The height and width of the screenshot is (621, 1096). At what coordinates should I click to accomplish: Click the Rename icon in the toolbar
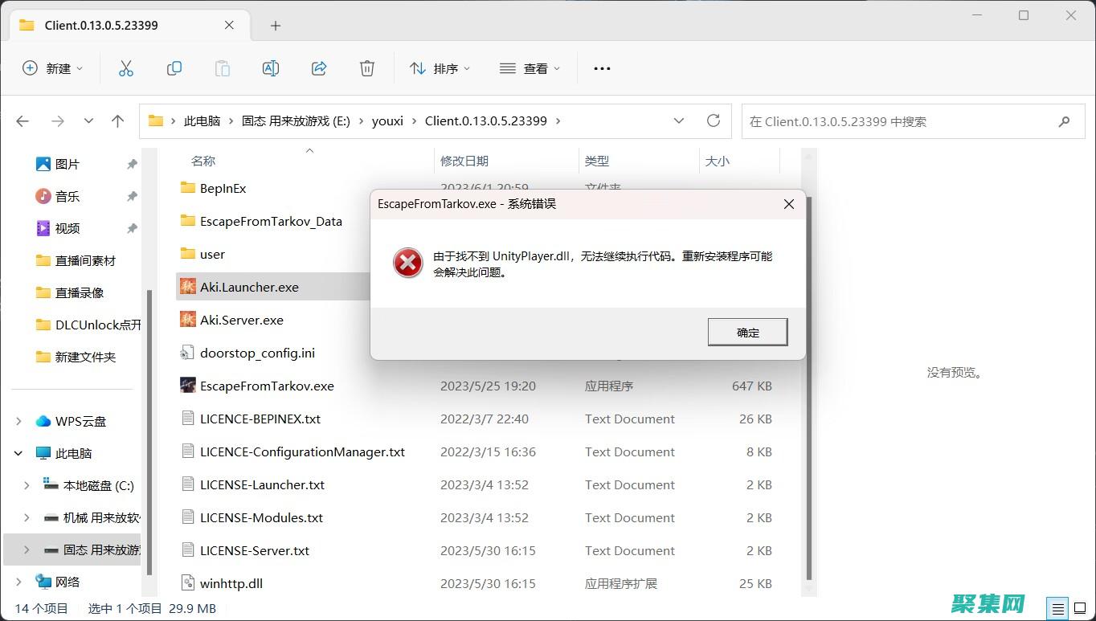[270, 68]
